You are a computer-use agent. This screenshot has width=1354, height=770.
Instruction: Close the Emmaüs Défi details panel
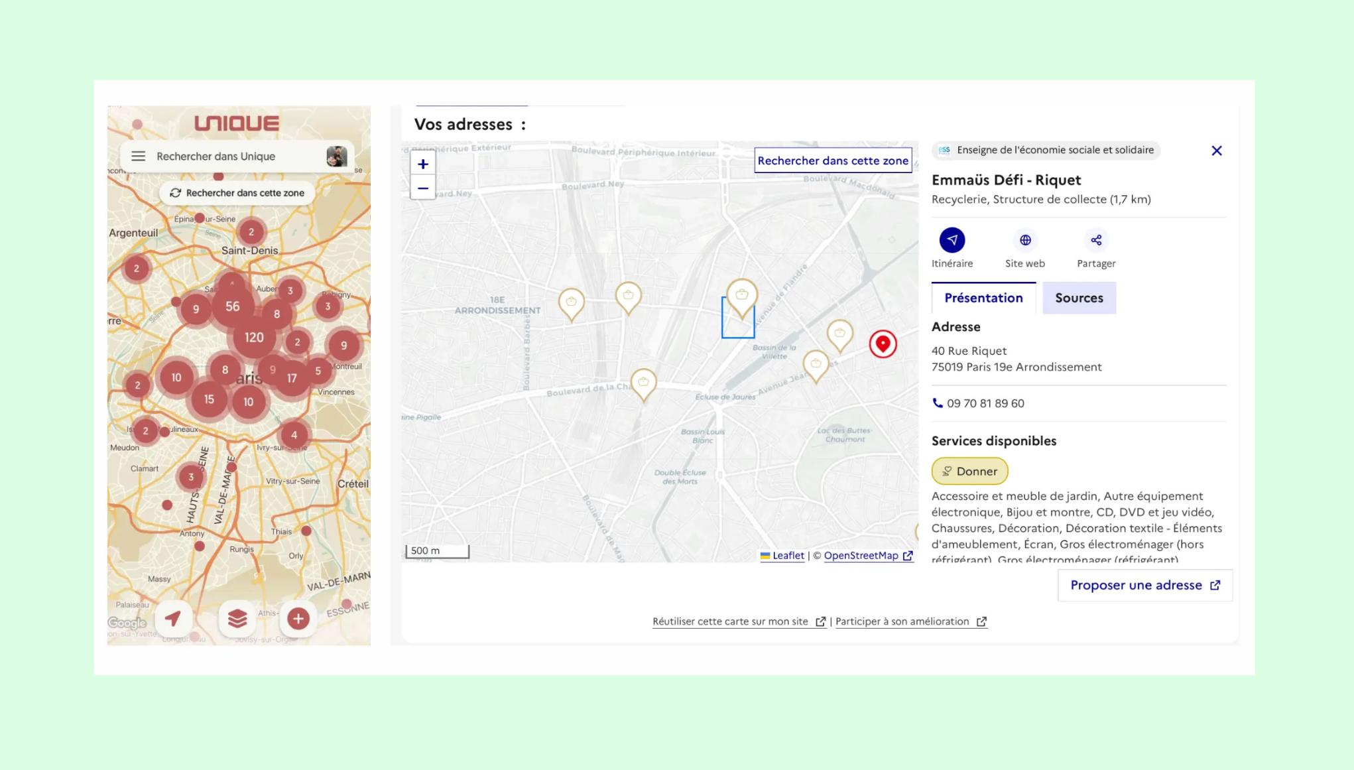coord(1216,151)
